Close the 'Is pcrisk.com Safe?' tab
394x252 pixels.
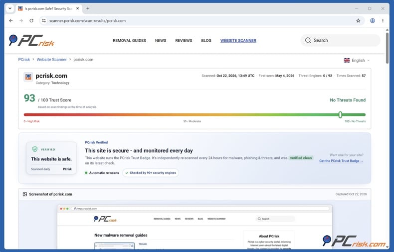tap(78, 8)
